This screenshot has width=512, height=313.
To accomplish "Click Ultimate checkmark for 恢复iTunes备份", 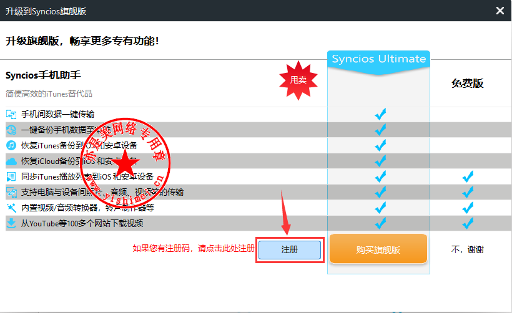I will pos(380,145).
